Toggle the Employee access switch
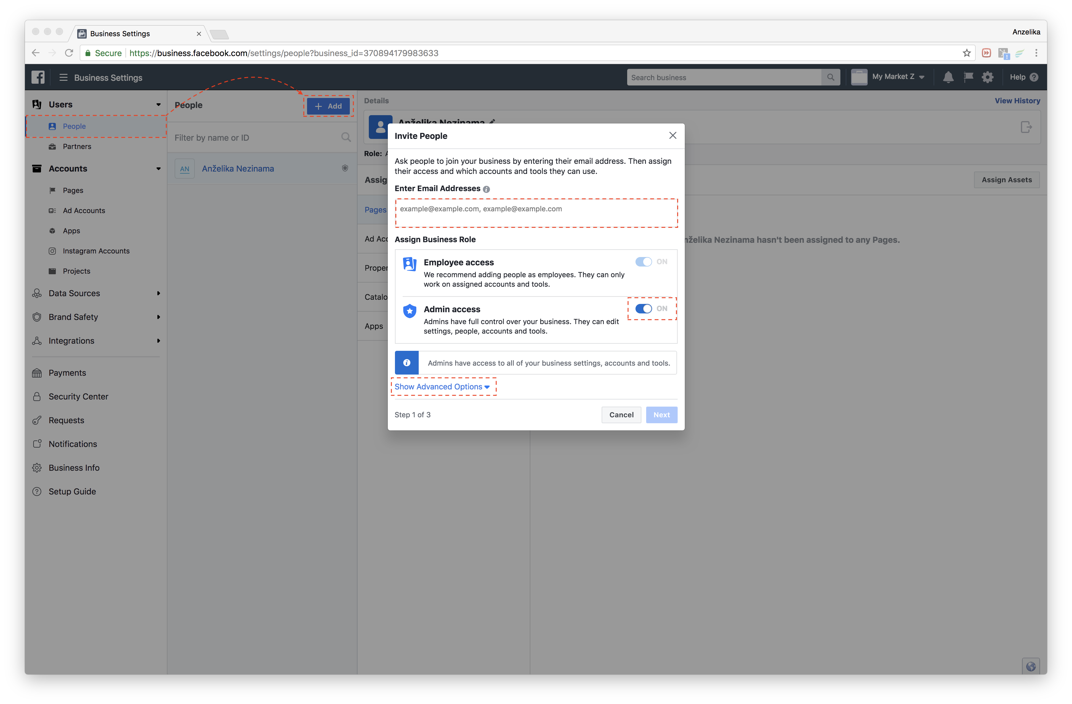Viewport: 1072px width, 704px height. (x=643, y=261)
